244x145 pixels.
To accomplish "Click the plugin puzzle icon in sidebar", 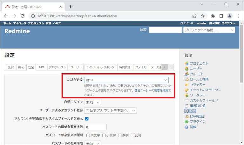I will tap(186, 122).
